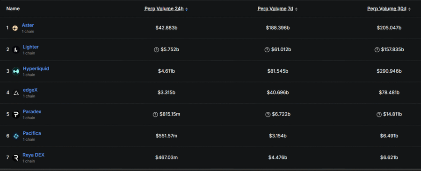421x171 pixels.
Task: Click Paradex's 24h volume value $815.15m
Action: 170,114
